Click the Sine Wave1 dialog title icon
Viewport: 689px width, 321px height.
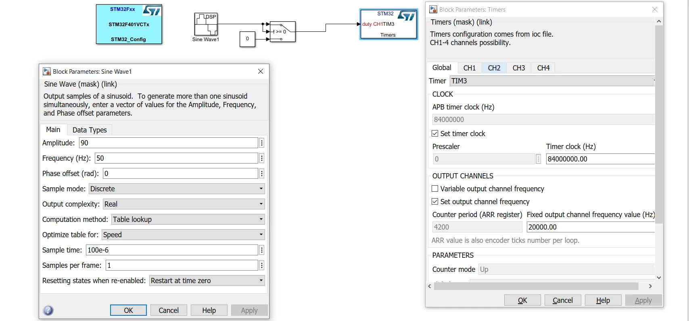coord(47,71)
